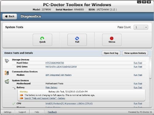
Task: Open the Pass Count dropdown
Action: click(141, 27)
